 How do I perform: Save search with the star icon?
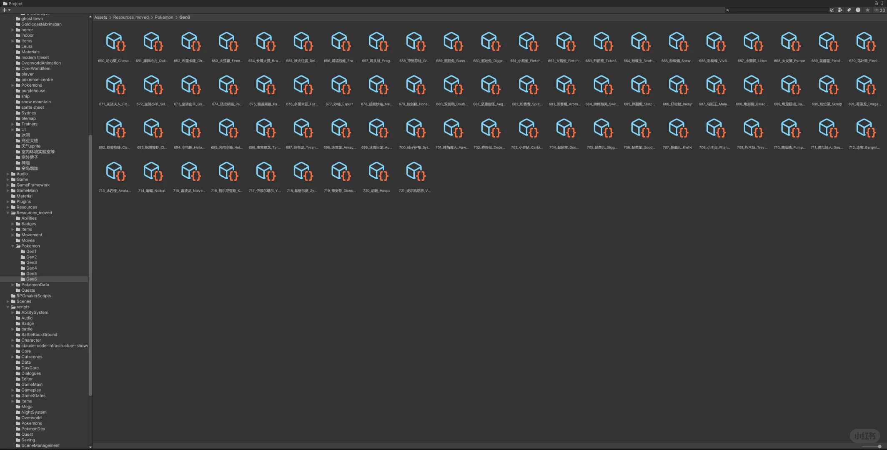point(867,10)
